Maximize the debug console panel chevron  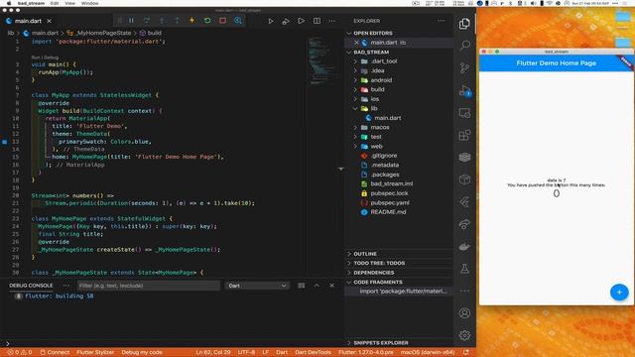click(317, 286)
